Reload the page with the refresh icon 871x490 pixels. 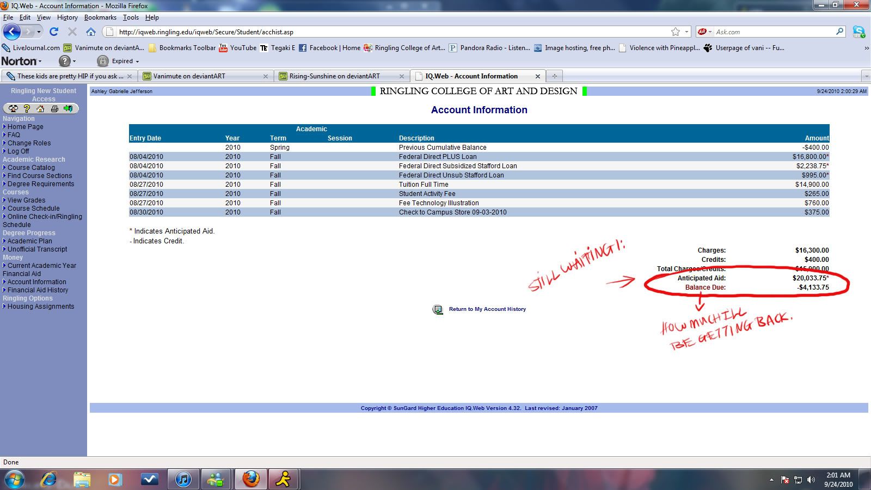pyautogui.click(x=54, y=32)
